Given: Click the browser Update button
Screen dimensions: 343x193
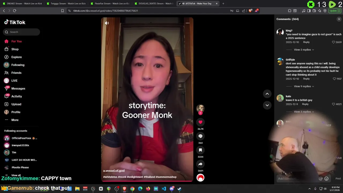Looking at the screenshot, I should point(335,11).
